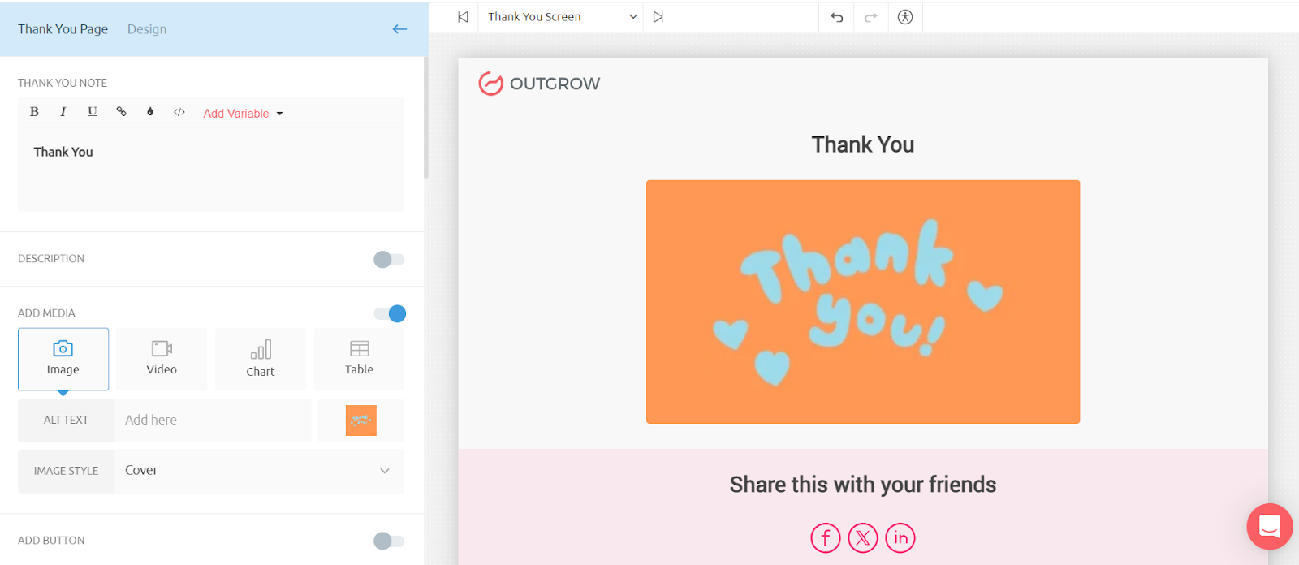
Task: Open the text color droplet tool
Action: tap(150, 112)
